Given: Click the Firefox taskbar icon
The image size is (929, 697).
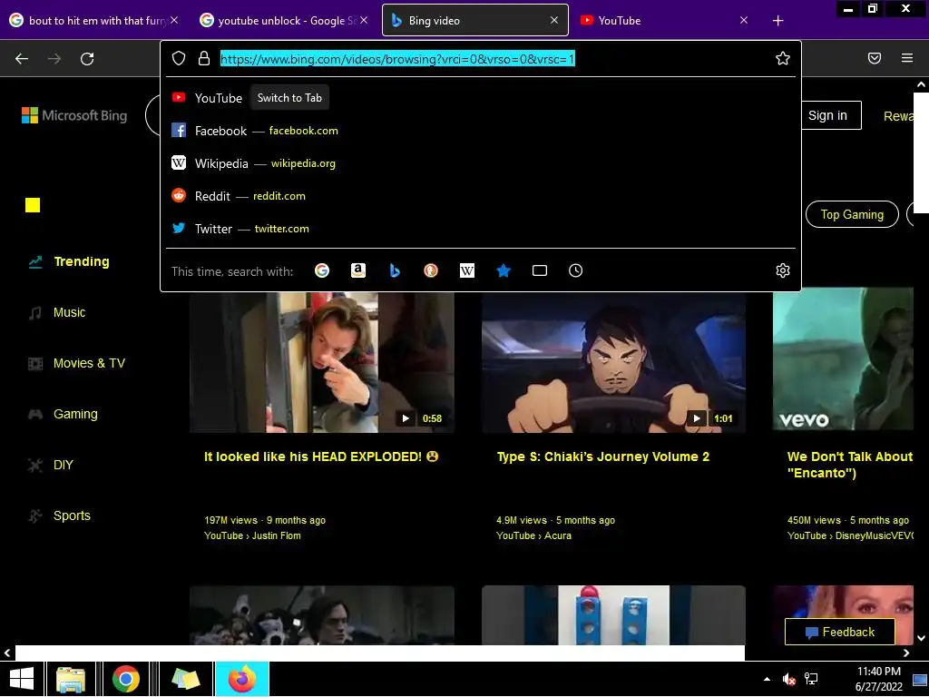Looking at the screenshot, I should (x=241, y=679).
